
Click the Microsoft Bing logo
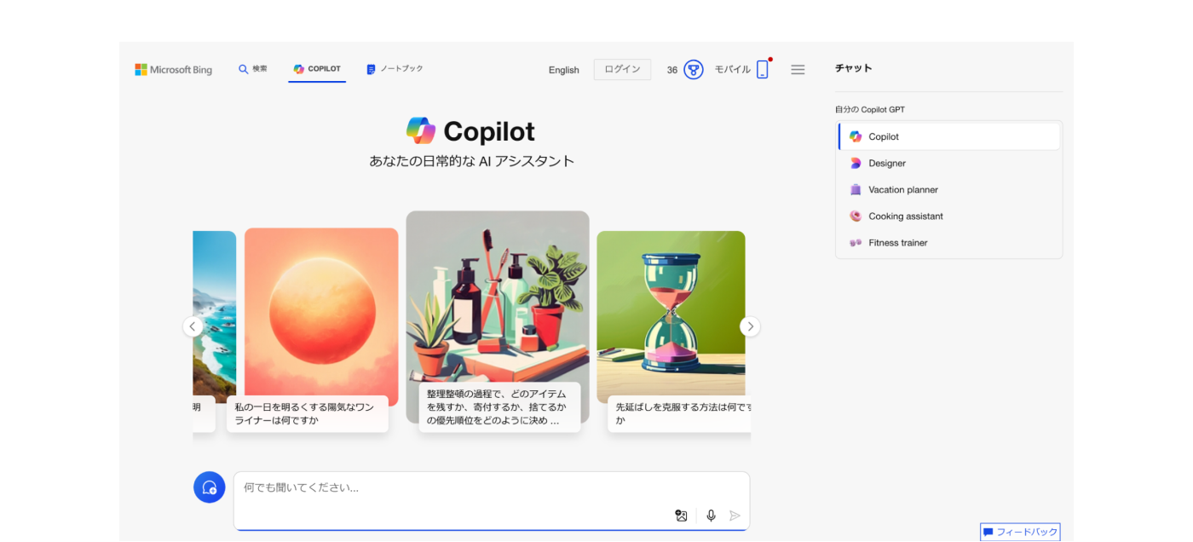point(173,70)
